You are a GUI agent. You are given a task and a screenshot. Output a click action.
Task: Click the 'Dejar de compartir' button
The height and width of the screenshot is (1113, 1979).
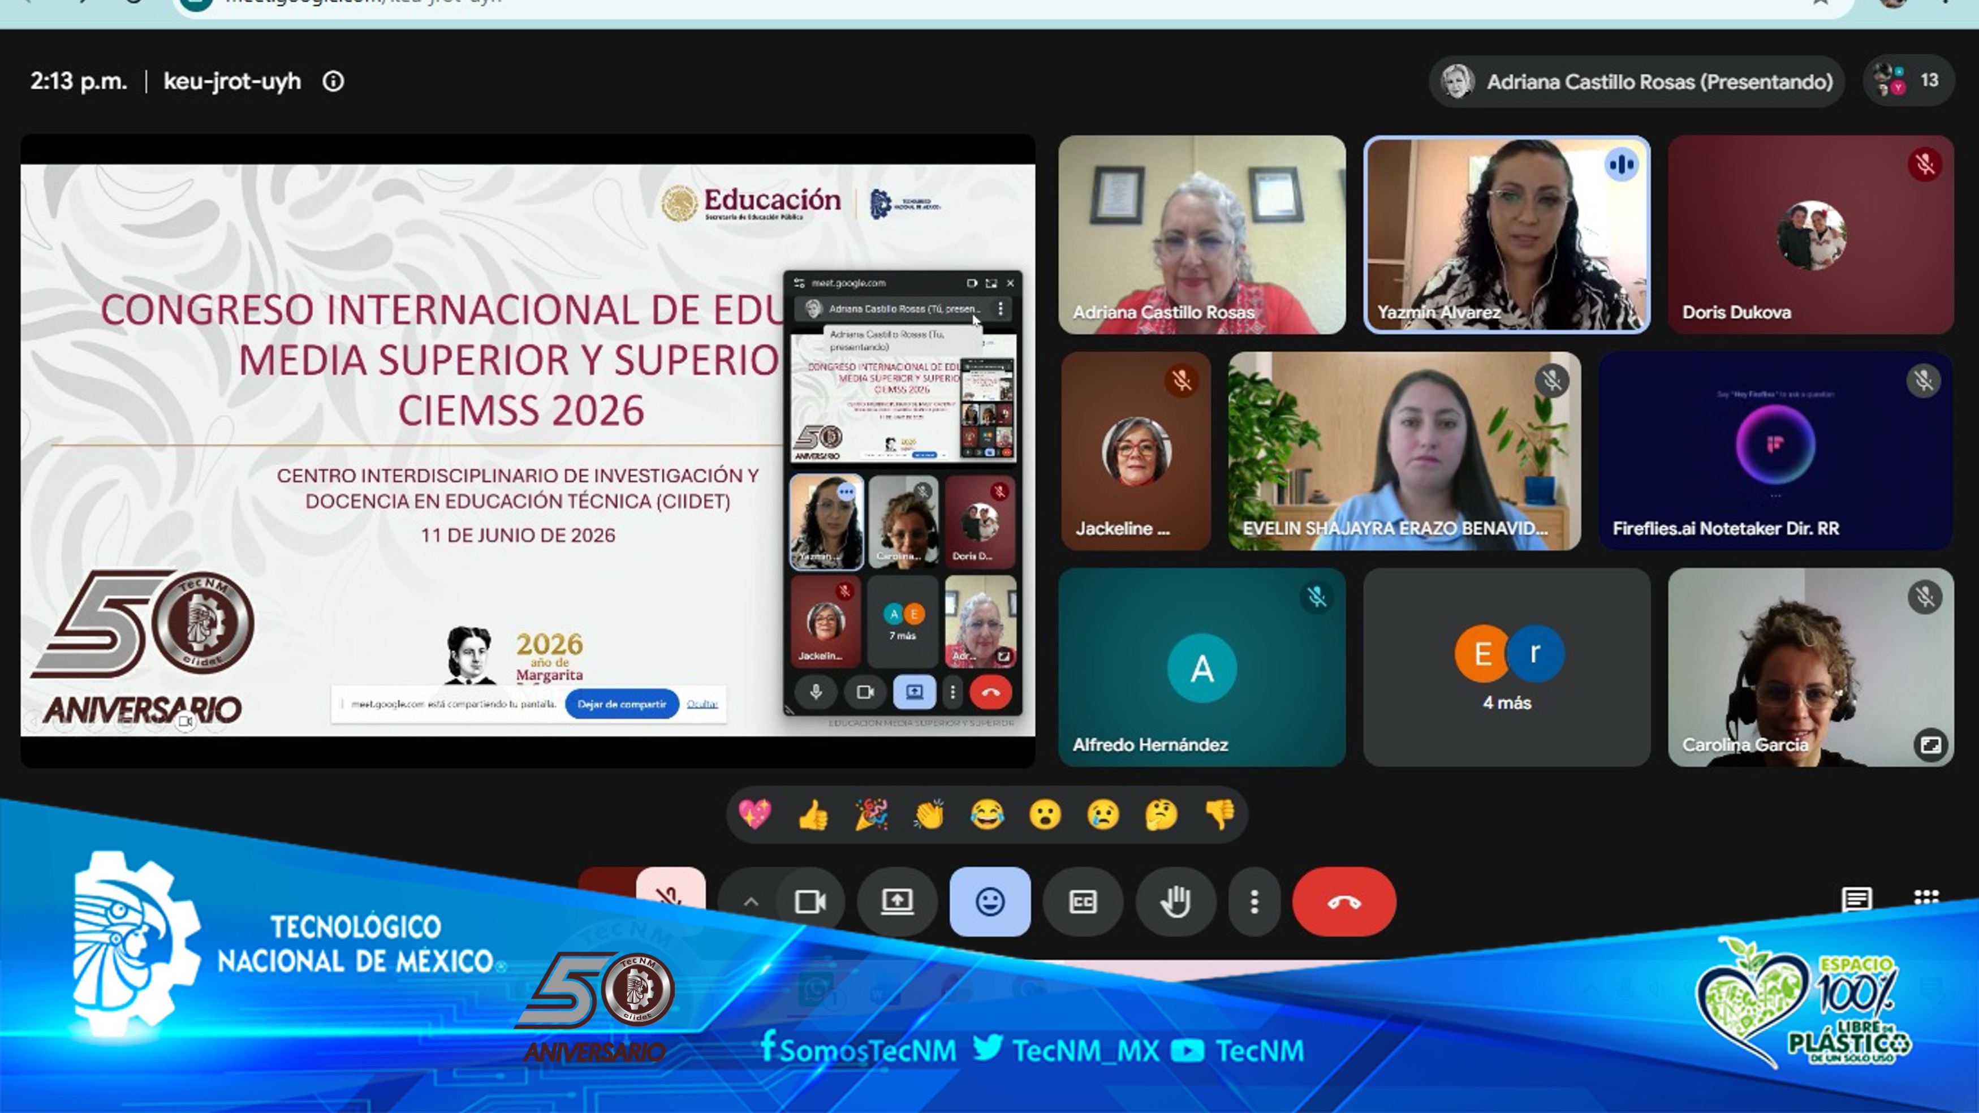622,704
